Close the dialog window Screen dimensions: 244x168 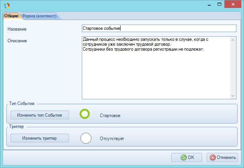click(233, 4)
